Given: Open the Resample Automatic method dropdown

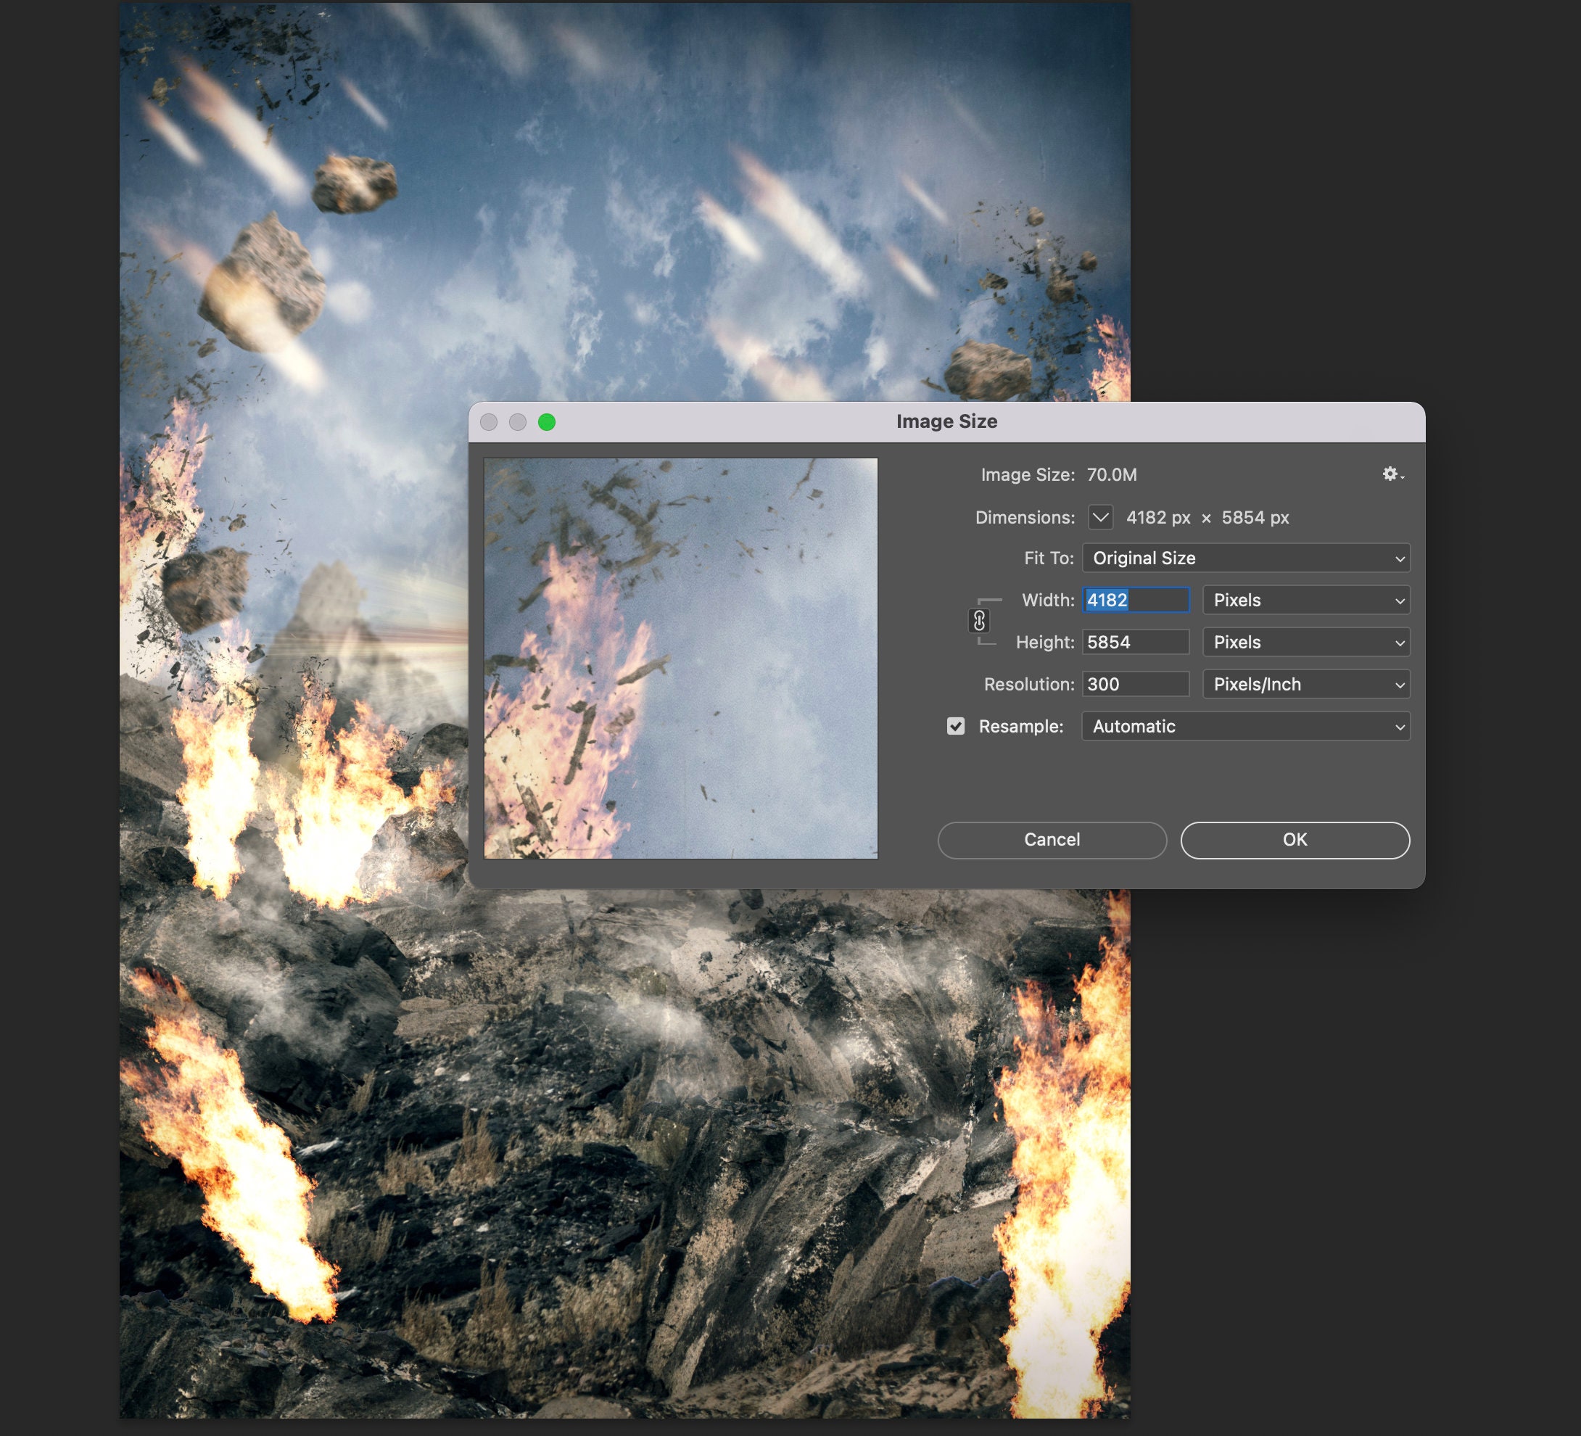Looking at the screenshot, I should pyautogui.click(x=1246, y=726).
